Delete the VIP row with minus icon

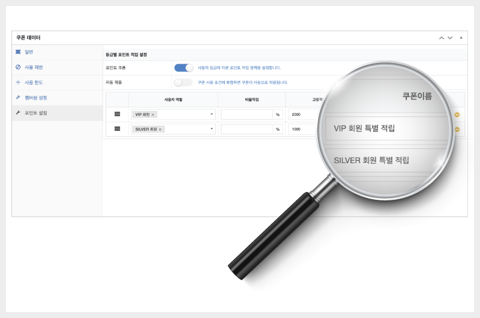pyautogui.click(x=457, y=114)
